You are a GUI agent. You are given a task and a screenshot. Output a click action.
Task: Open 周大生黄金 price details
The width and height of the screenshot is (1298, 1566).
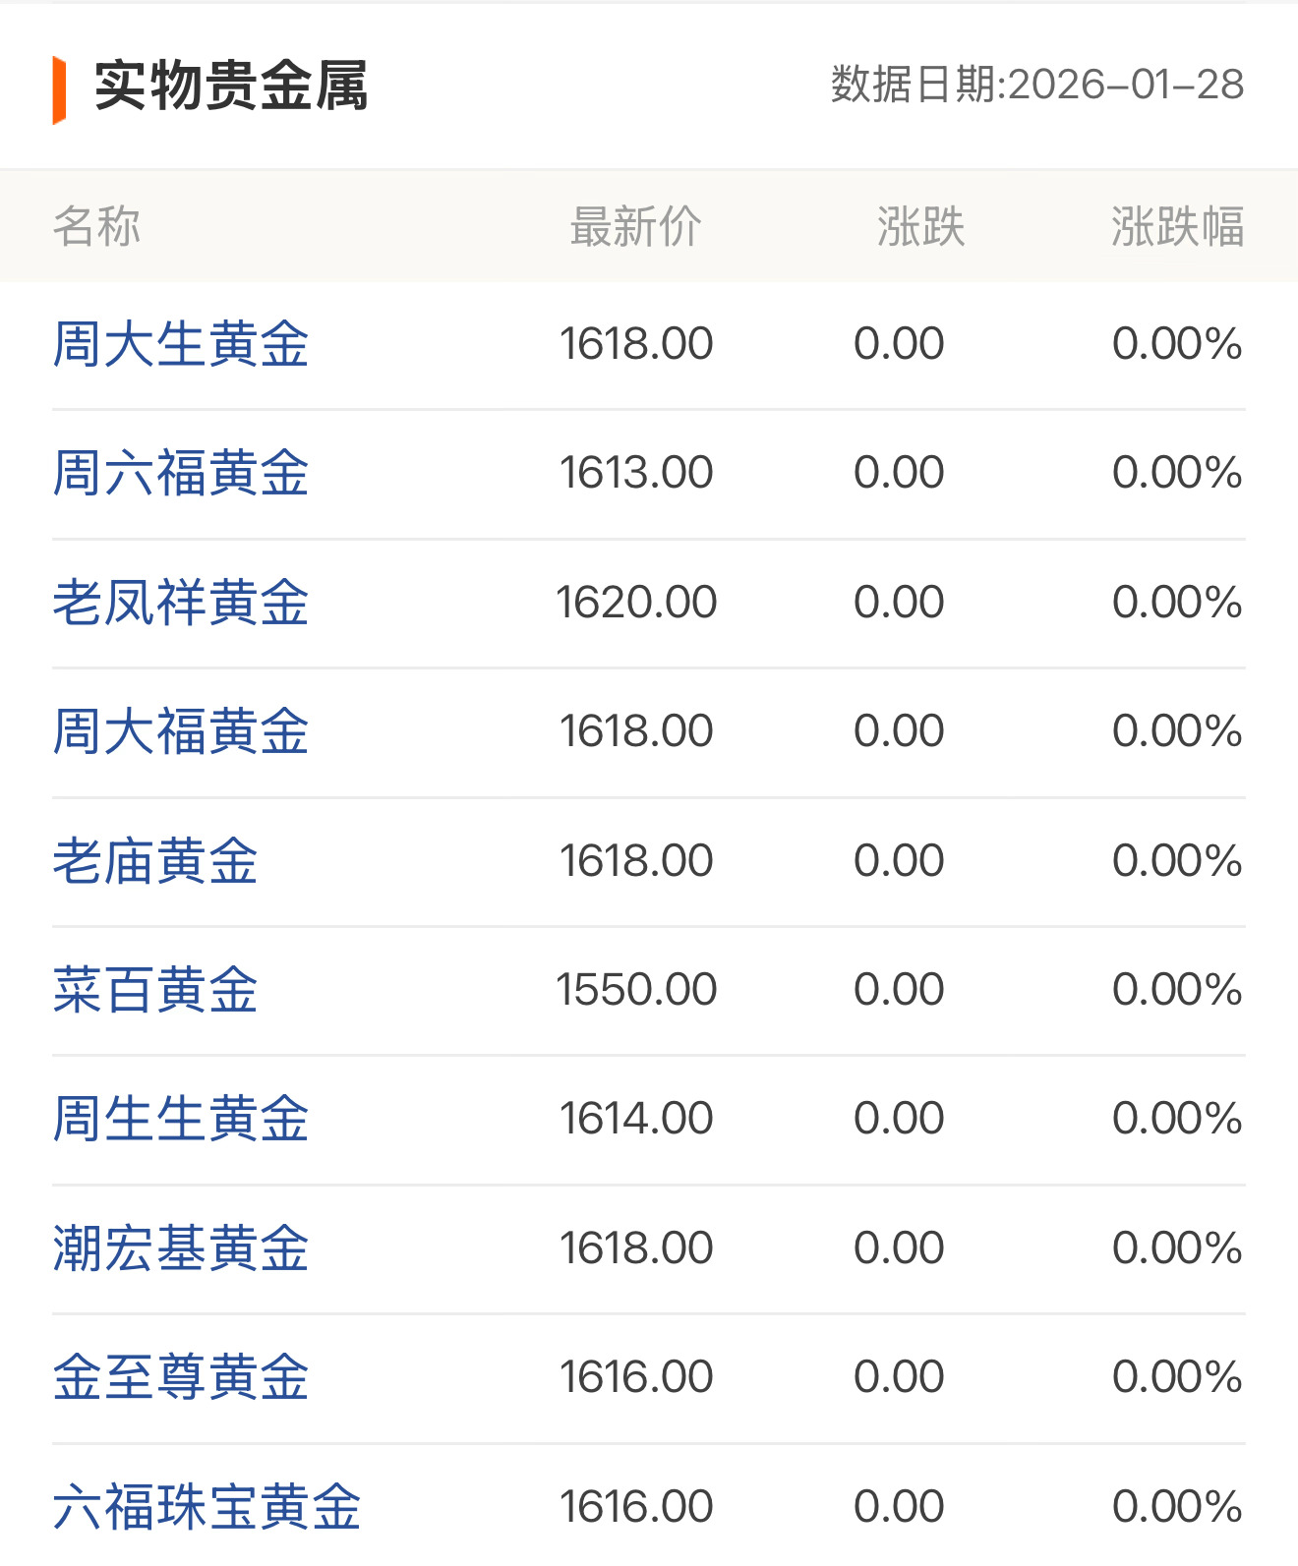pos(180,345)
